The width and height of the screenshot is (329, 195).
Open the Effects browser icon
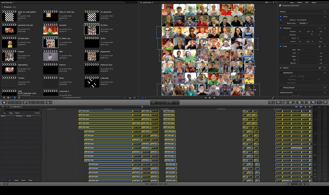[286, 102]
